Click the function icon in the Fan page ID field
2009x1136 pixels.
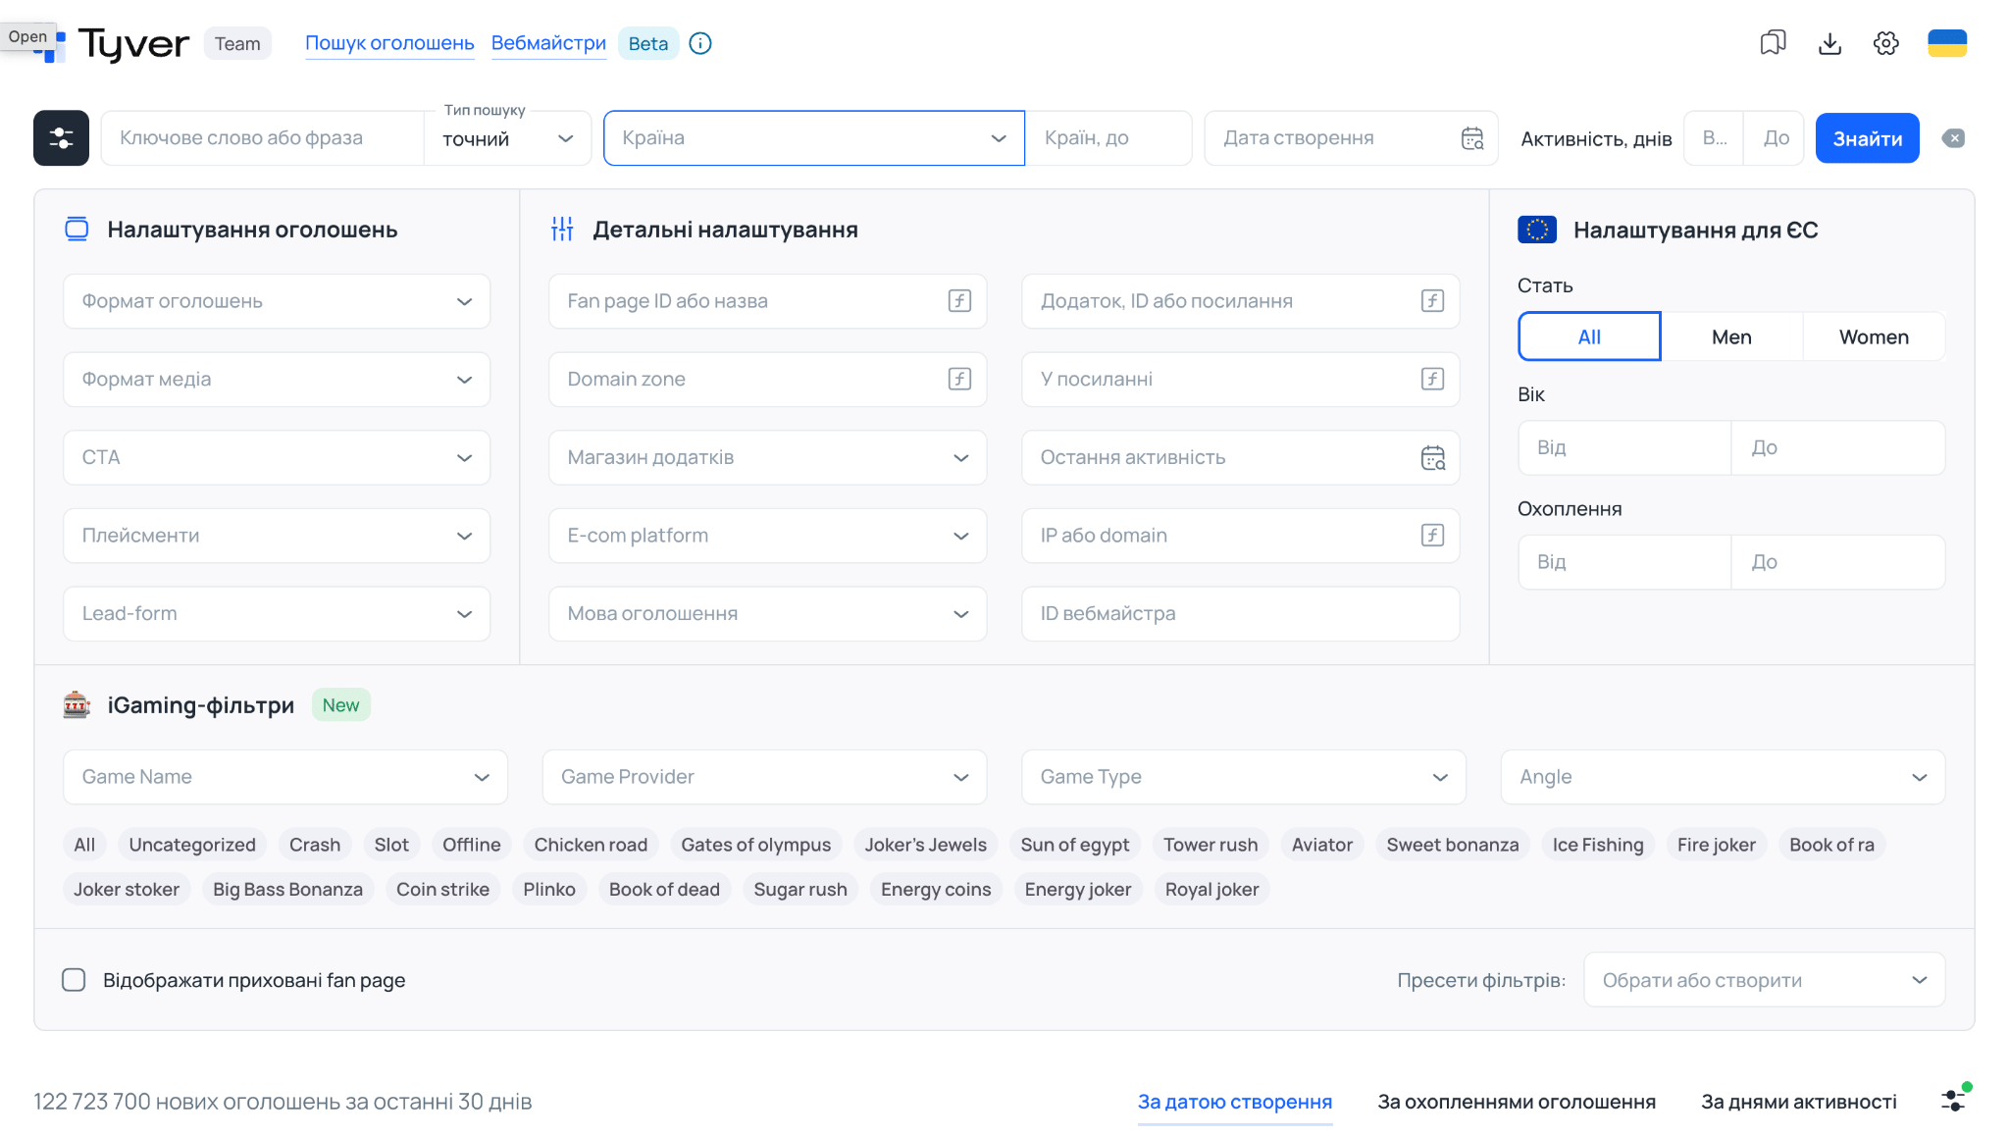click(x=959, y=301)
